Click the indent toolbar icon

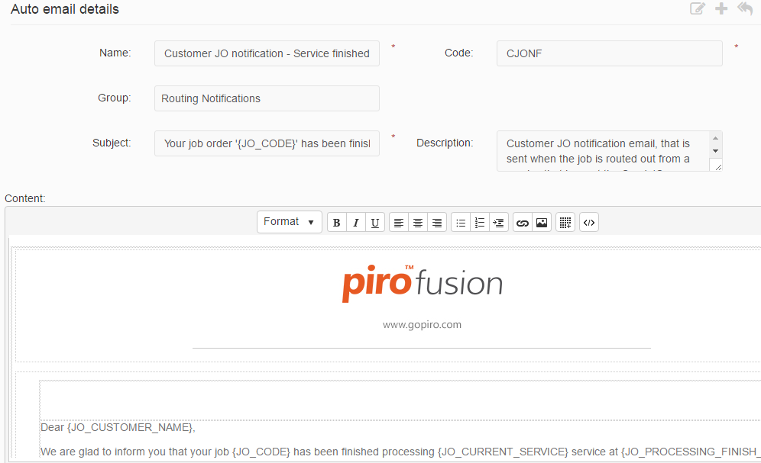(x=499, y=223)
